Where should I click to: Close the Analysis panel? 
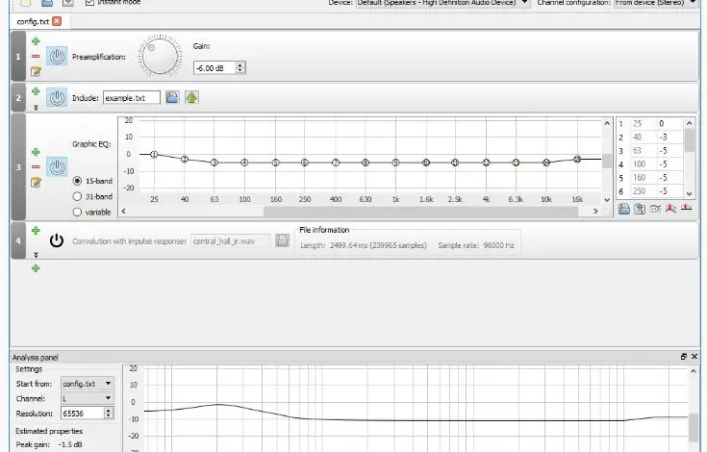click(694, 357)
